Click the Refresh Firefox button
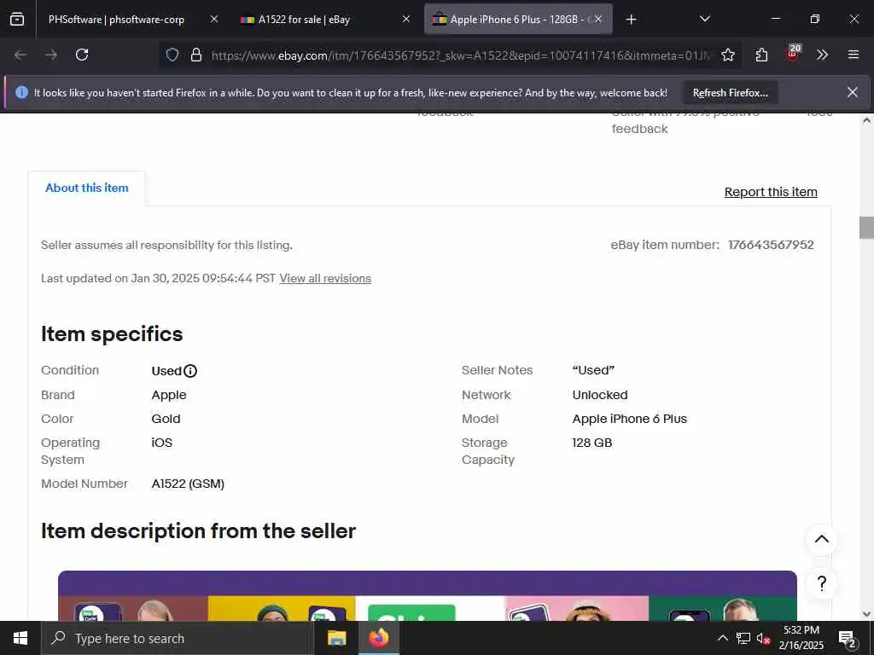This screenshot has height=655, width=874. pos(731,93)
